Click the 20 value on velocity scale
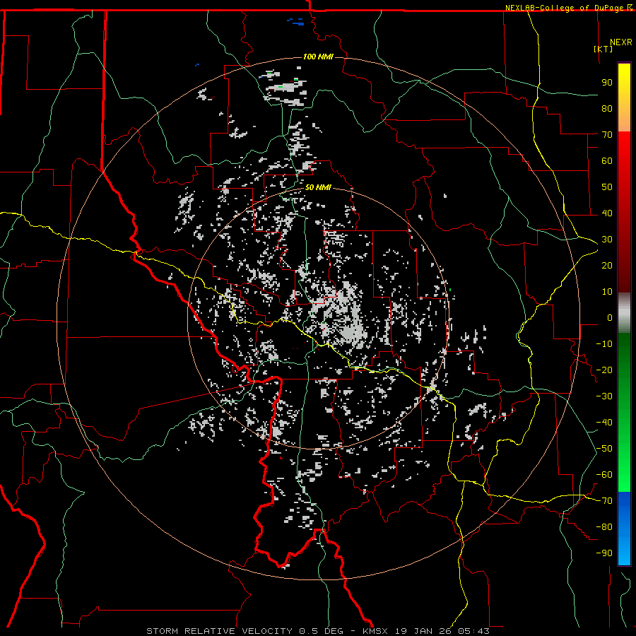 [x=607, y=266]
